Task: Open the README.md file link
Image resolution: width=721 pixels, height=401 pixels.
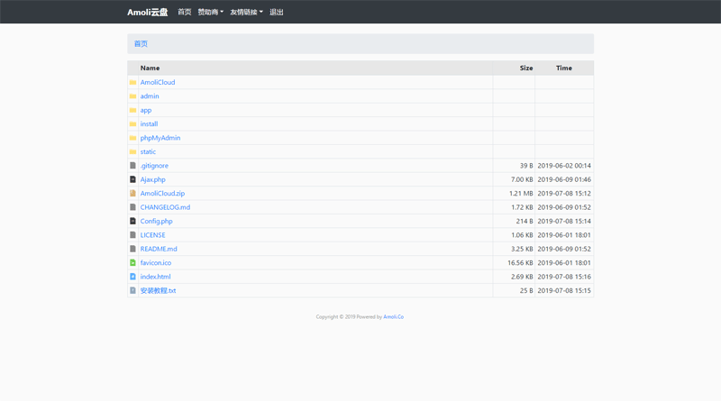Action: (159, 249)
